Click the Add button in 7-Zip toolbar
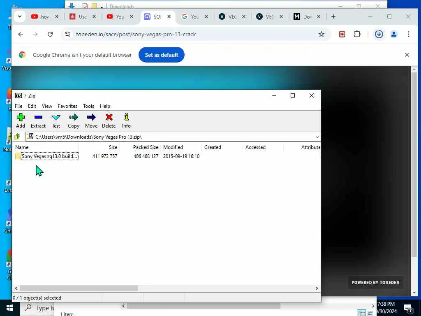Image resolution: width=421 pixels, height=316 pixels. click(x=21, y=121)
